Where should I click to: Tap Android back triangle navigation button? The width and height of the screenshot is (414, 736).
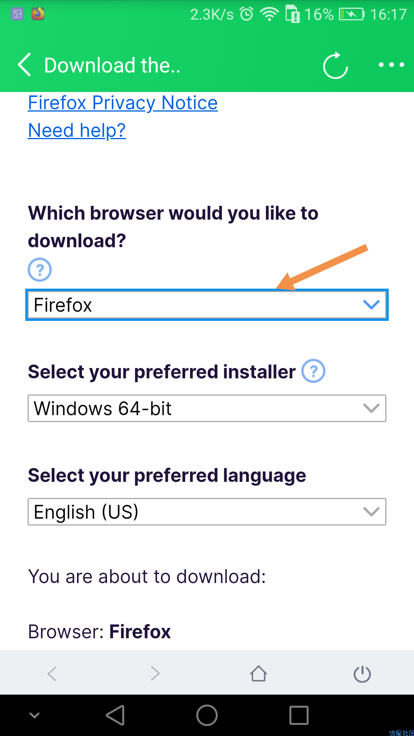tap(115, 715)
